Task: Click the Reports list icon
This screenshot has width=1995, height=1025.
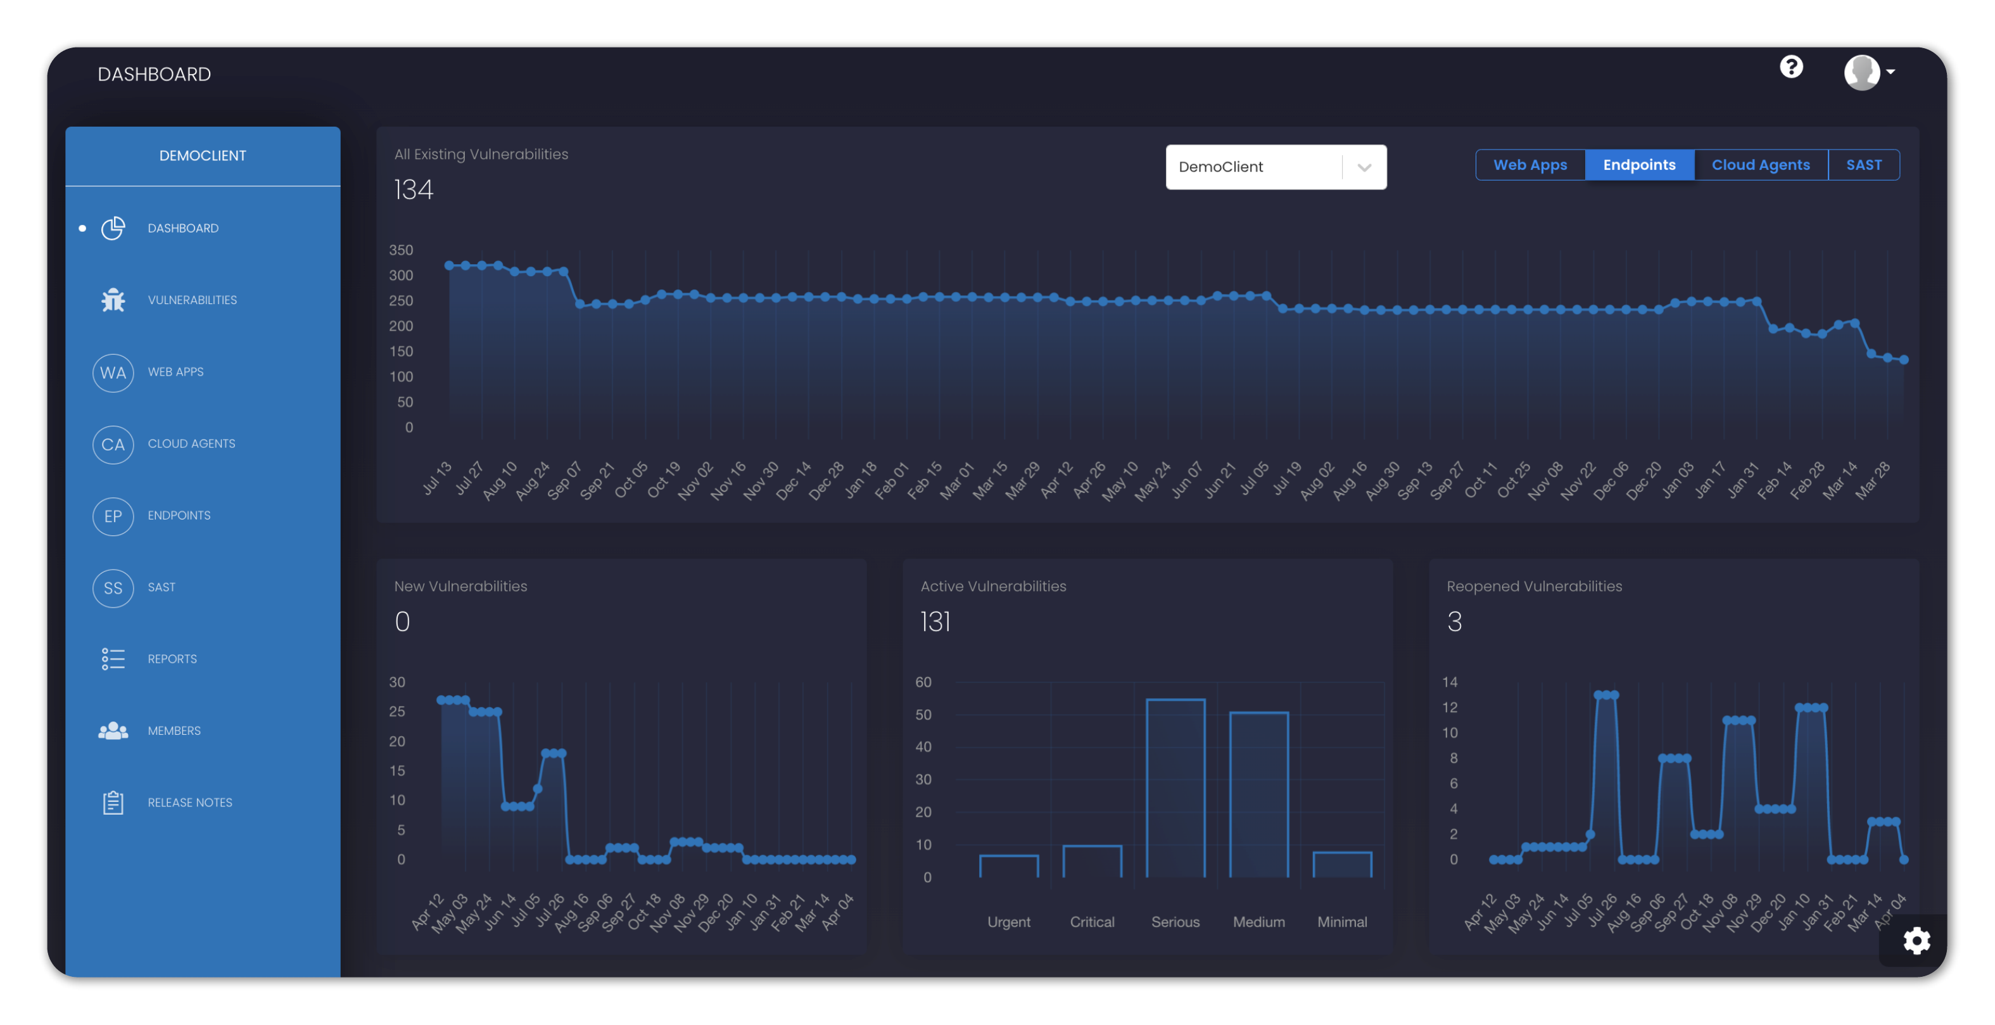Action: [113, 659]
